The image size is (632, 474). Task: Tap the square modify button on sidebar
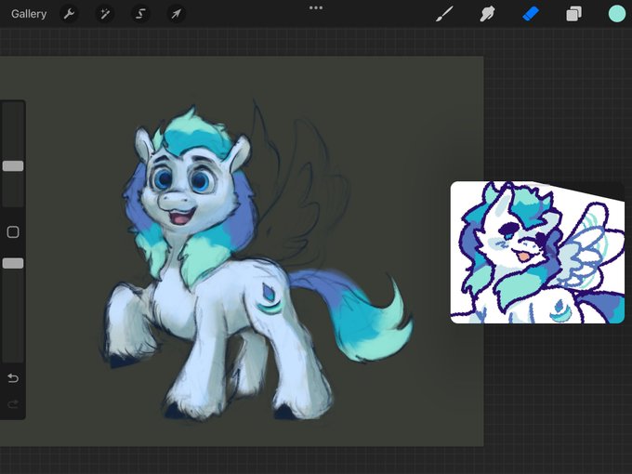pyautogui.click(x=13, y=231)
